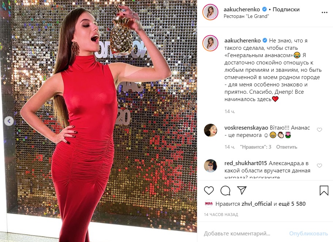
Task: Open the Ресторан "Le Grand" location link
Action: click(246, 16)
